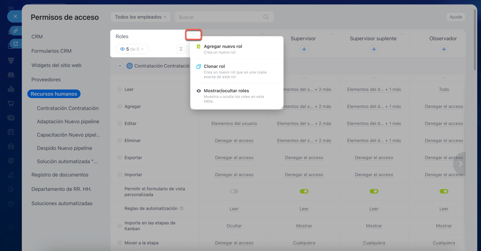Click the plus icon under Observador
The image size is (481, 251).
click(444, 49)
